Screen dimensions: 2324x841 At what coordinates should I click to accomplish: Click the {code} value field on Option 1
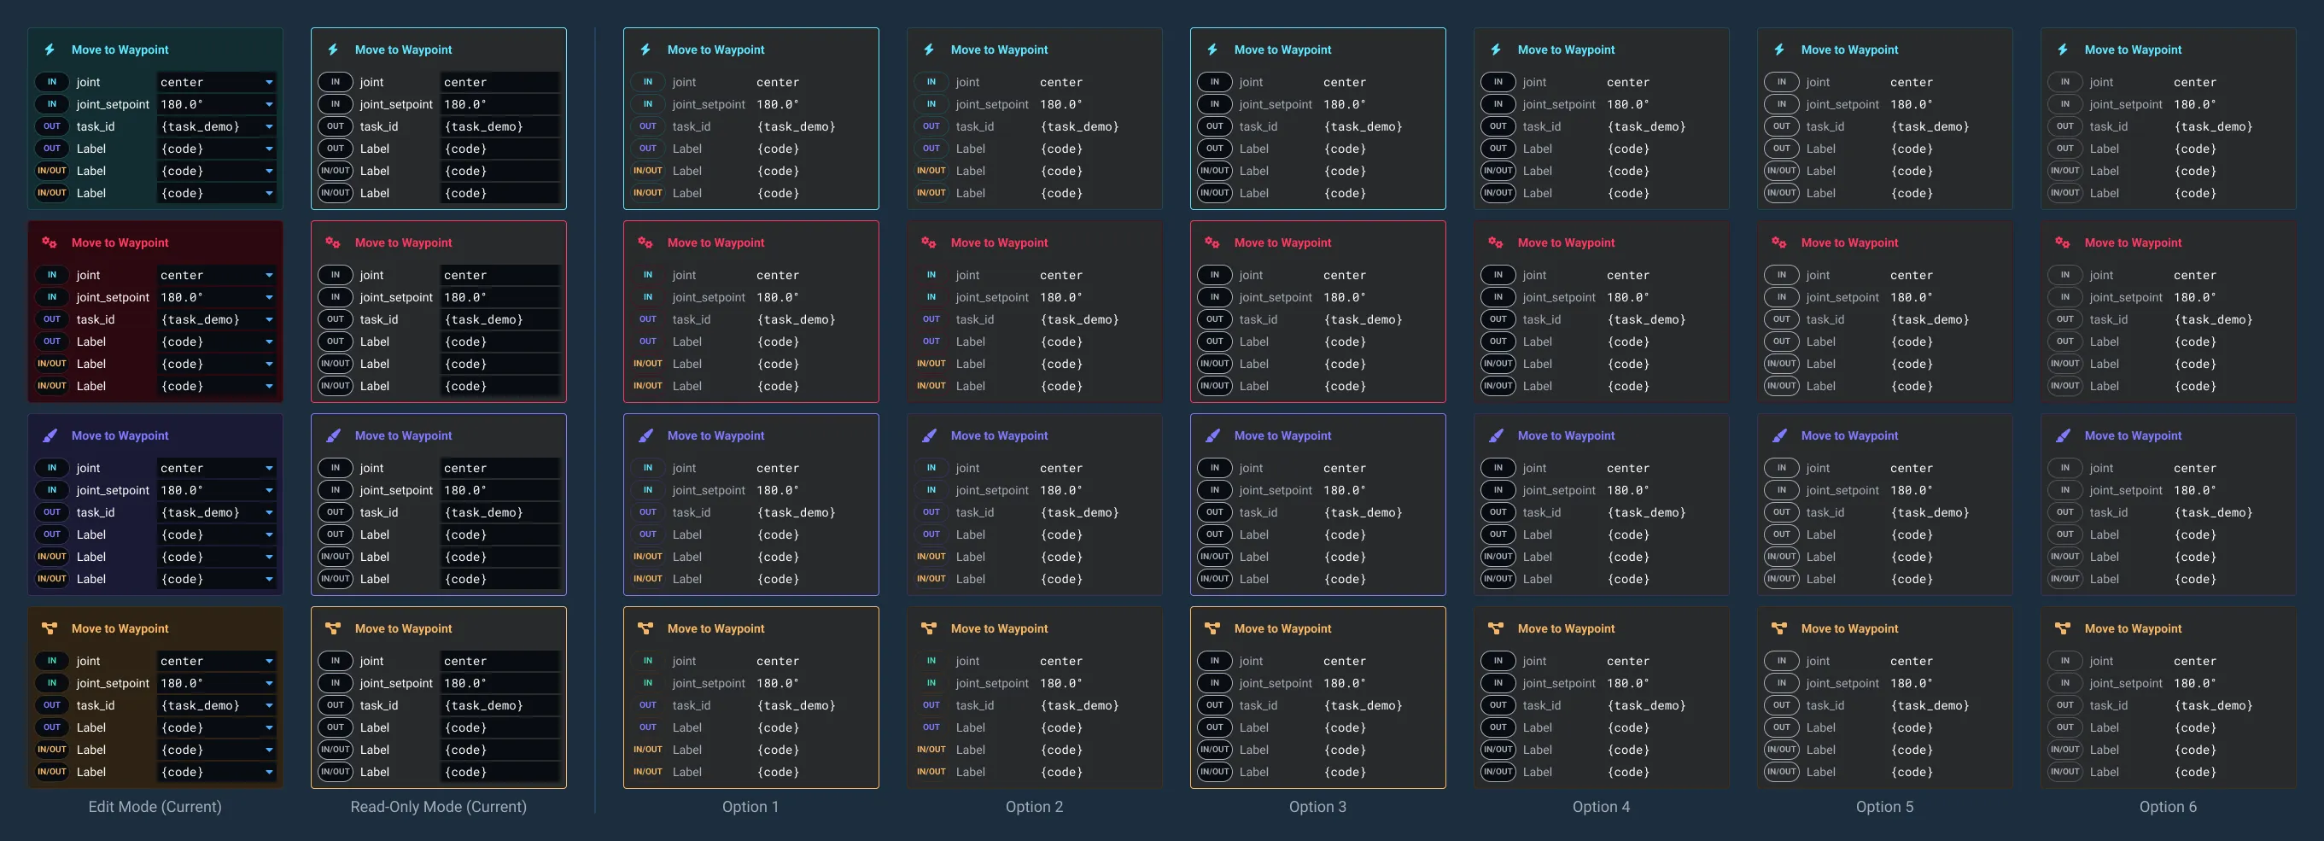[779, 149]
